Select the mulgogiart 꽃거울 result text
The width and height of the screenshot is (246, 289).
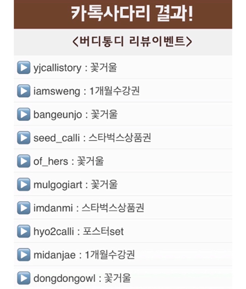pos(75,185)
